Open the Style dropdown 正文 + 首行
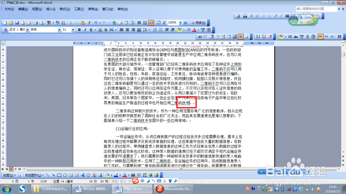Screen dimensions: 346x194 [28, 30]
